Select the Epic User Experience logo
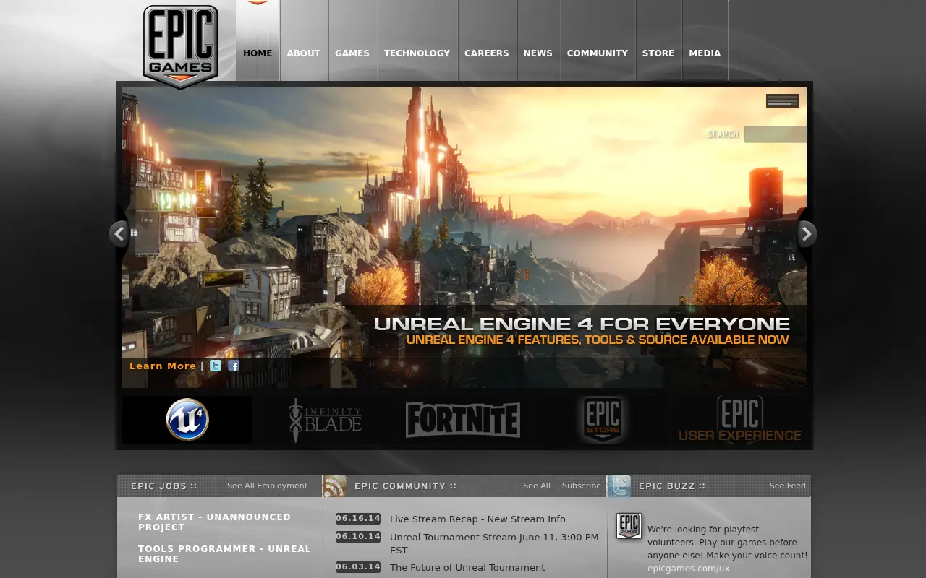Screen dimensions: 926x578 pos(740,420)
